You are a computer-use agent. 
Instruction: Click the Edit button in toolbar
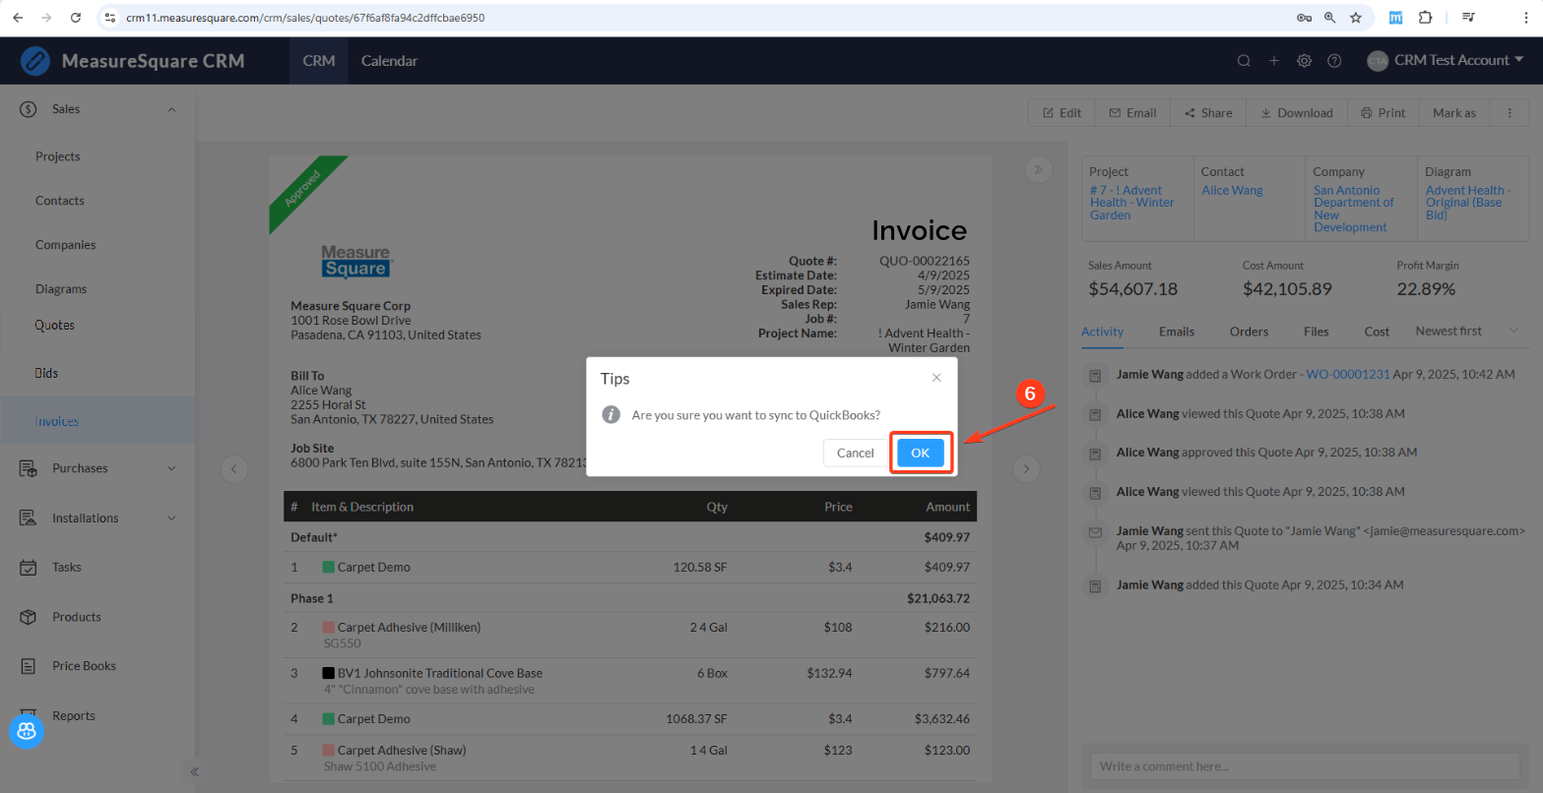click(x=1062, y=113)
